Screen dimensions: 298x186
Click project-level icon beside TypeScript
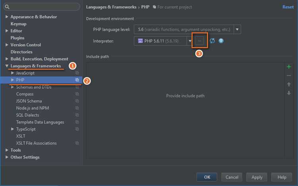(x=77, y=129)
